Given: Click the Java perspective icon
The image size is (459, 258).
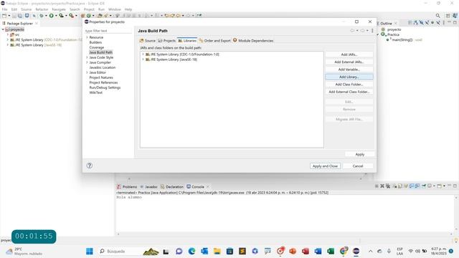Looking at the screenshot, I should [x=455, y=16].
